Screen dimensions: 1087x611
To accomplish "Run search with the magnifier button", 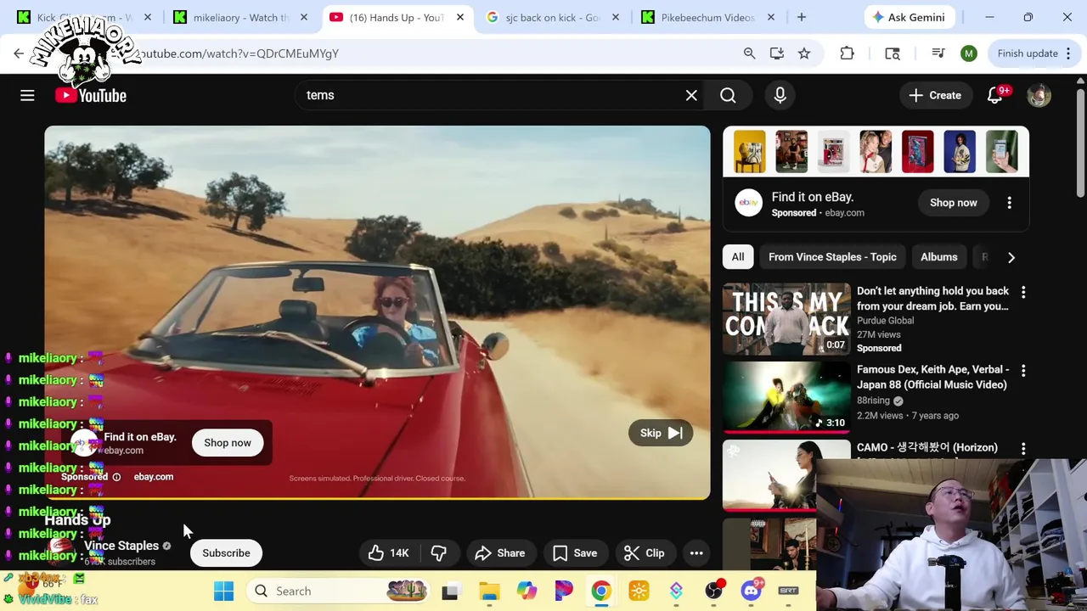I will pos(728,95).
